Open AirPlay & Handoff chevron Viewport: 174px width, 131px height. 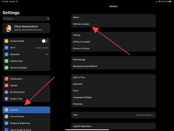(x=153, y=42)
